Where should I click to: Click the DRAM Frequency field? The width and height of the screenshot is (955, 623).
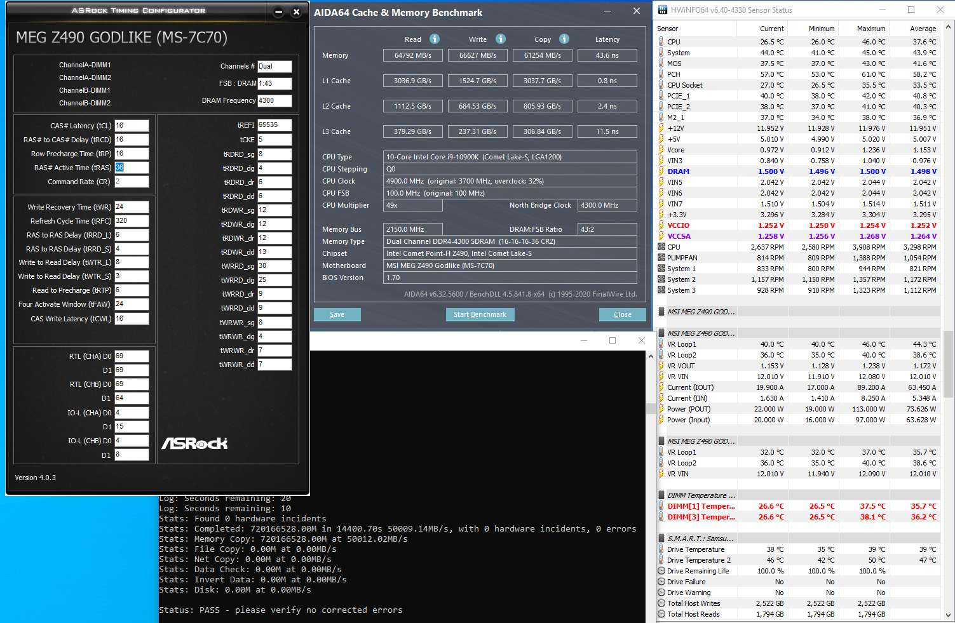click(x=274, y=100)
